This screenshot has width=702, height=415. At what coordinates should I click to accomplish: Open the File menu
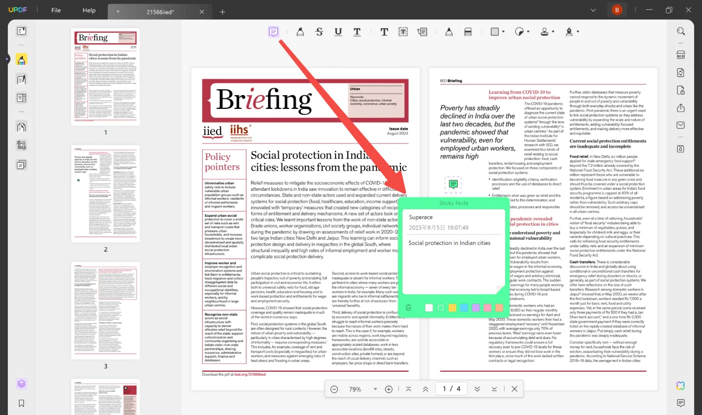point(55,10)
